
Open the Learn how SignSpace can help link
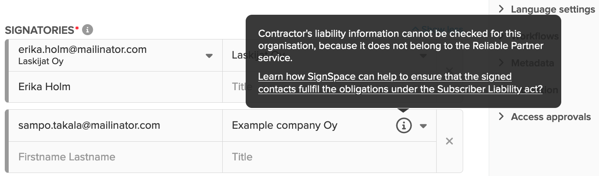point(400,83)
